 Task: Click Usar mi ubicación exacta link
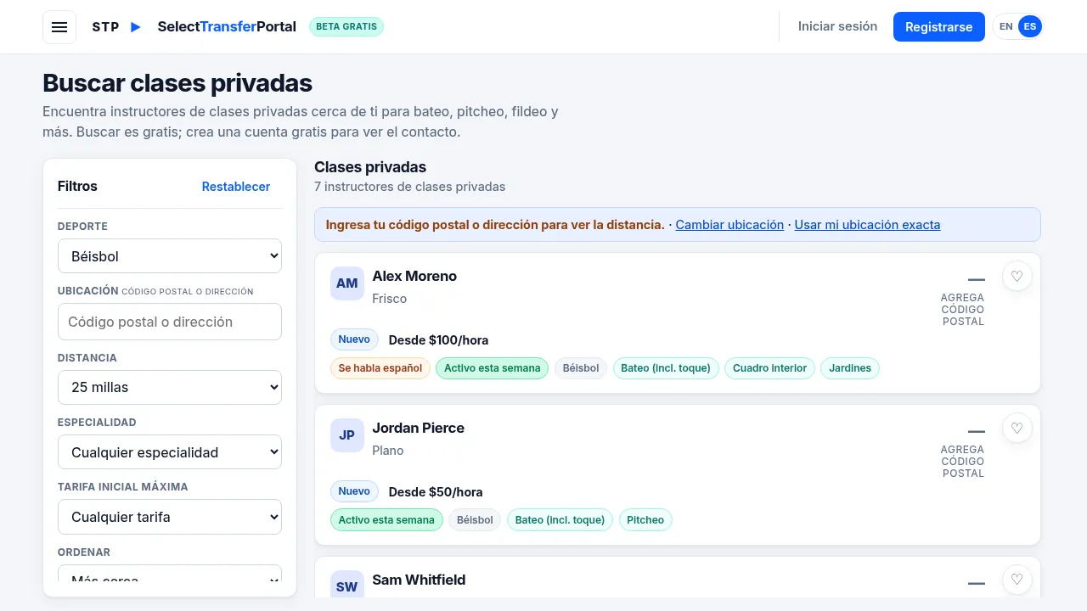[x=867, y=225]
